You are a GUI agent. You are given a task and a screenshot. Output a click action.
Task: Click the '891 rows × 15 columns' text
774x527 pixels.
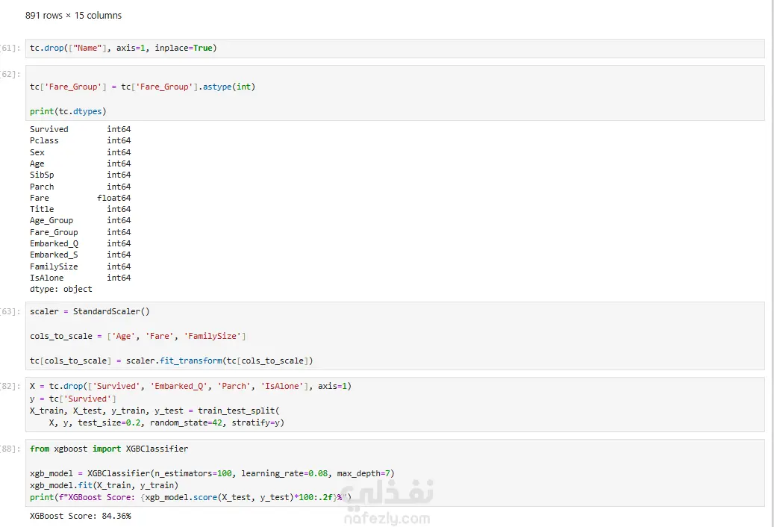tap(74, 16)
